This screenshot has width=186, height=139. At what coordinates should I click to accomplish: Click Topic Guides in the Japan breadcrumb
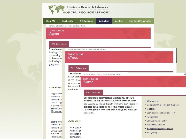(x=73, y=26)
